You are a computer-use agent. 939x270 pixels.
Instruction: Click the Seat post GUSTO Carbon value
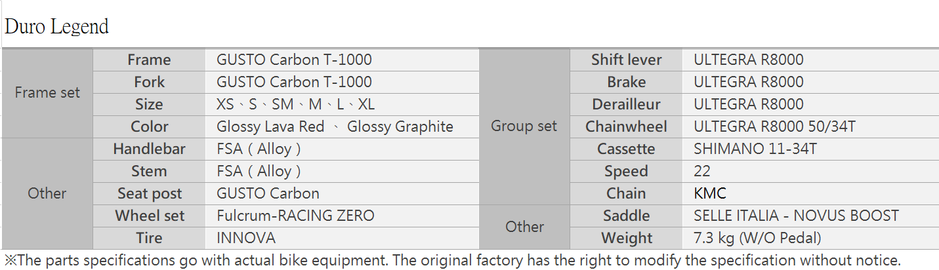[x=268, y=193]
